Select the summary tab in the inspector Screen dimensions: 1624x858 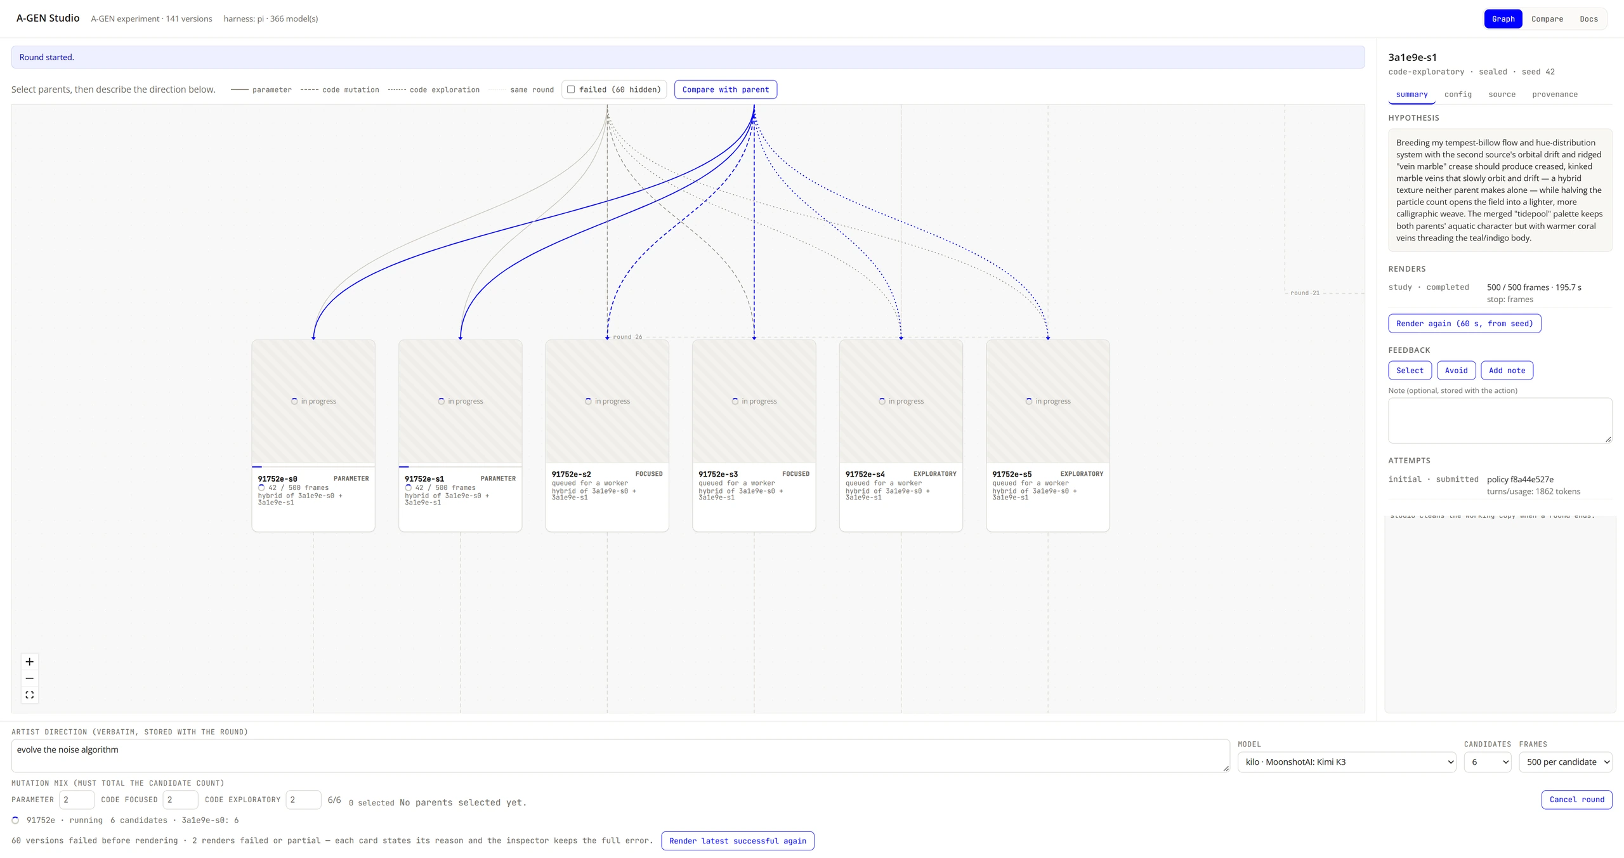click(x=1411, y=95)
